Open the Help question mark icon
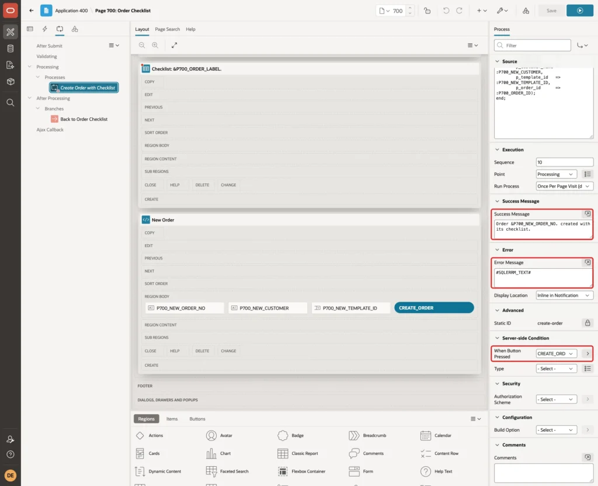The image size is (598, 486). [11, 454]
